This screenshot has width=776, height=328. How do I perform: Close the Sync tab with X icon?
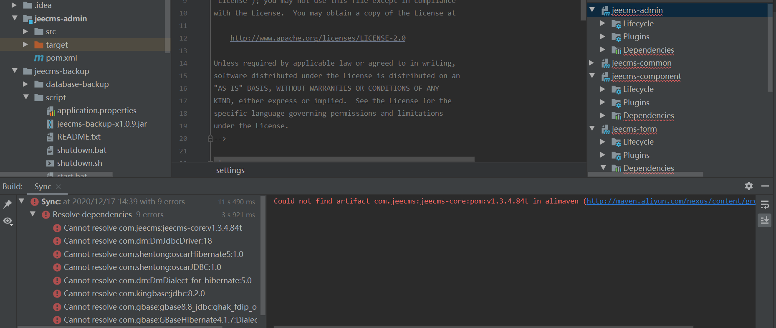pos(58,187)
